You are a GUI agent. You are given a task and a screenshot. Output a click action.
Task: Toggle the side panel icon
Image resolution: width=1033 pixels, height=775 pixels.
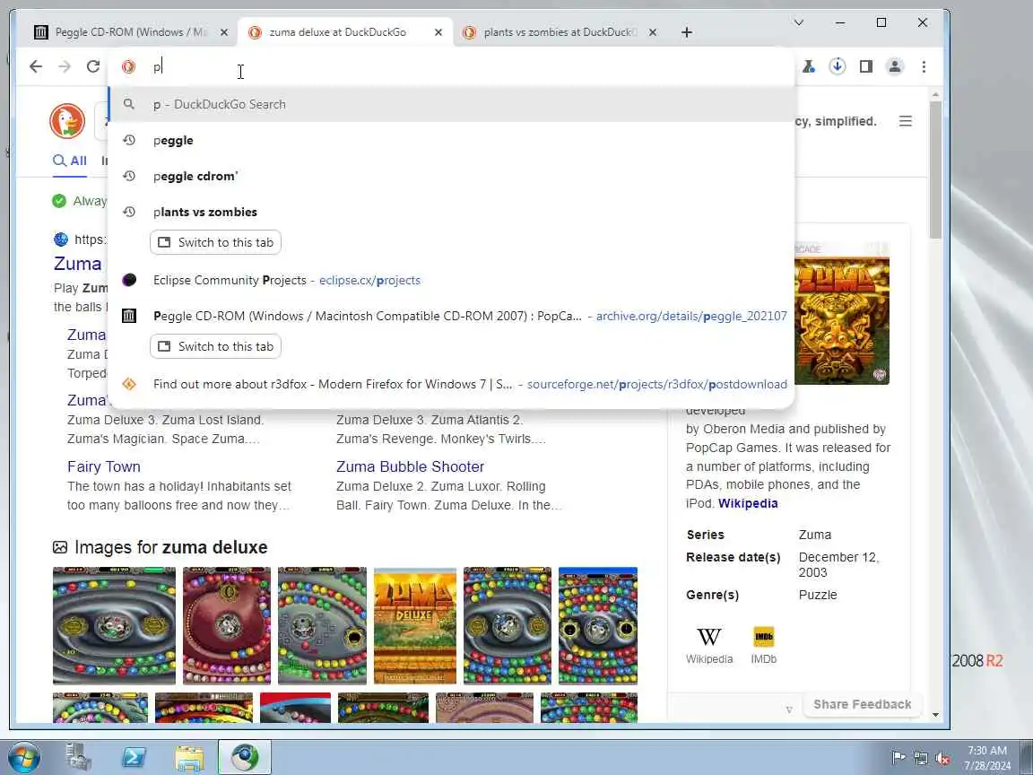[865, 66]
